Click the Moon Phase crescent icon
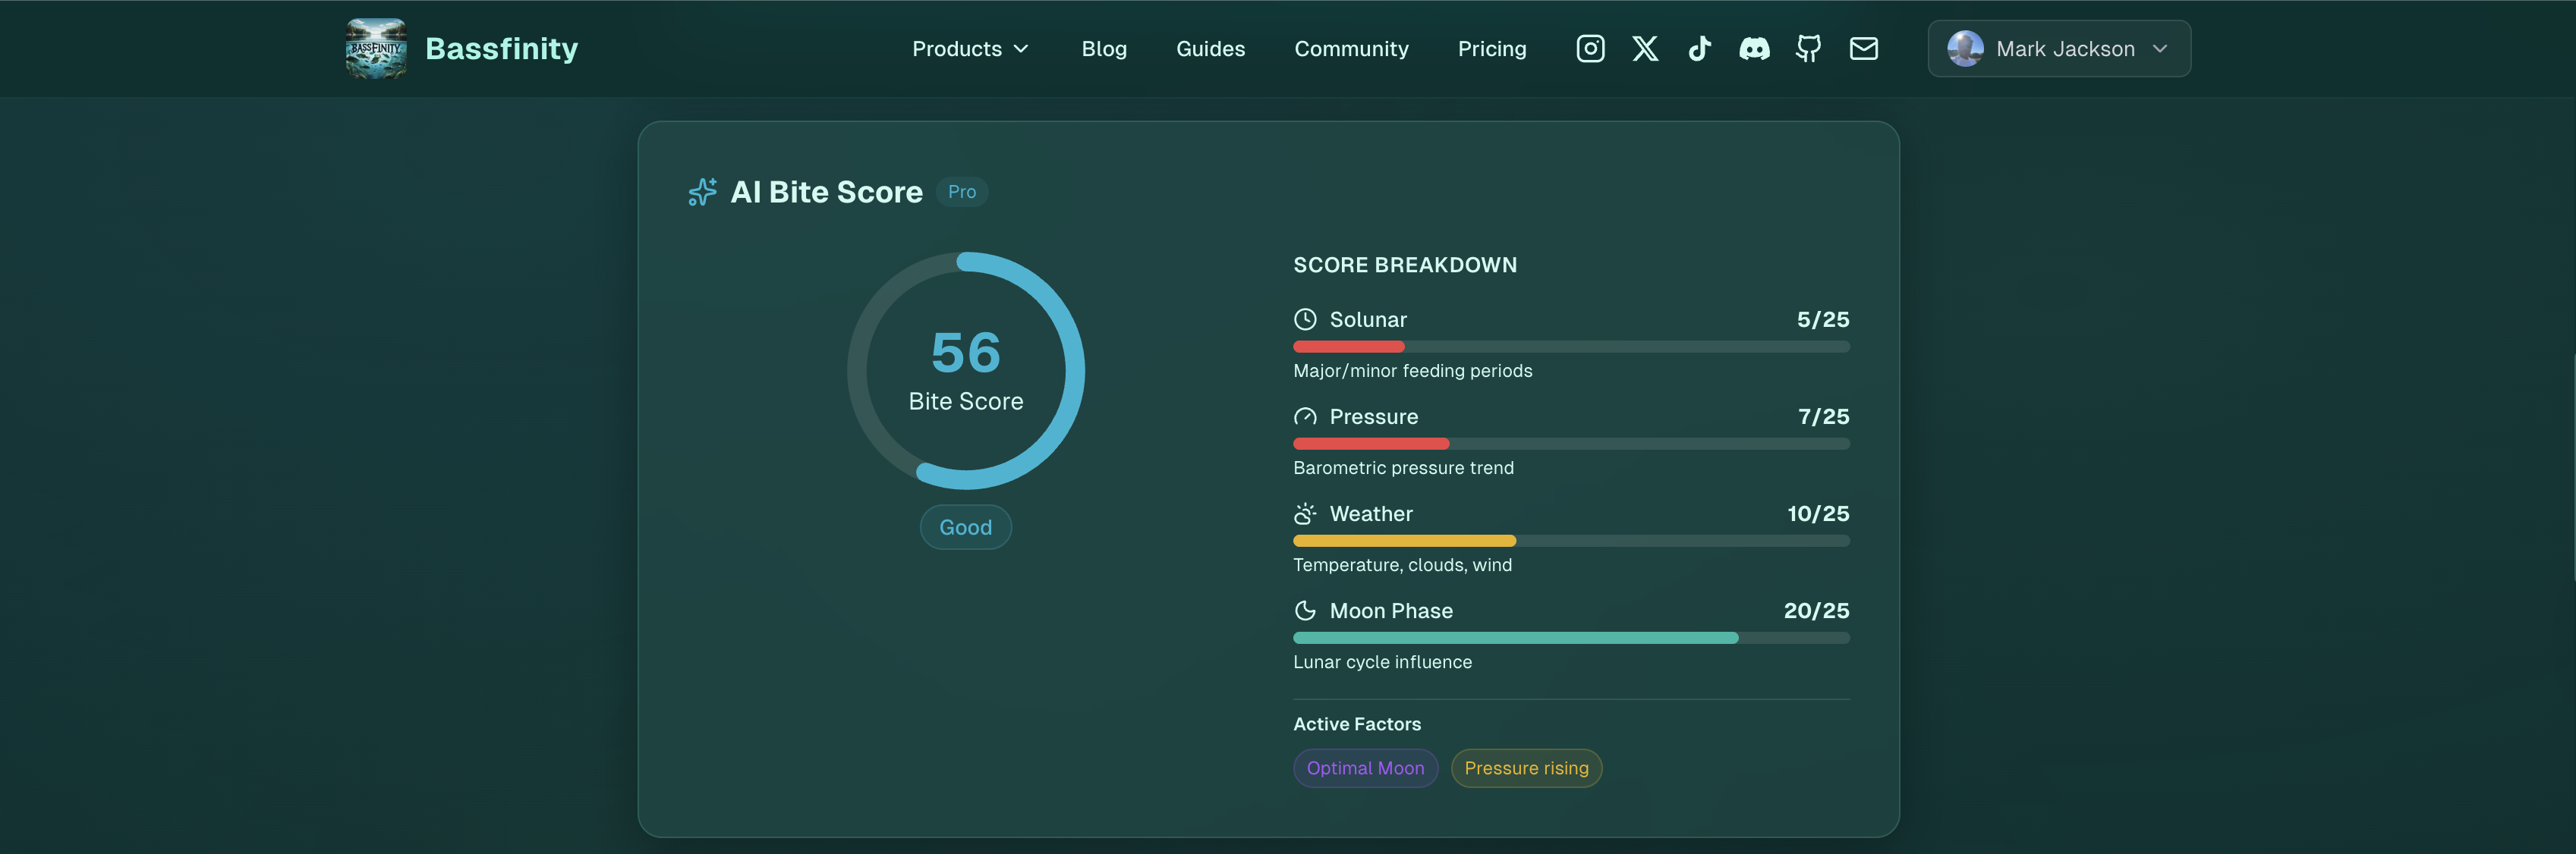 tap(1305, 611)
